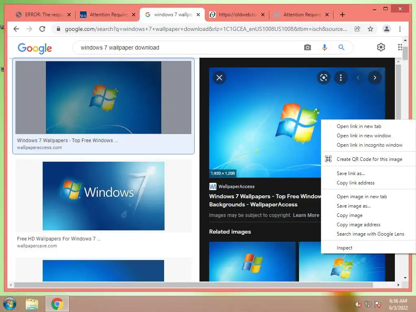Start voice search with the microphone
This screenshot has height=312, width=416.
click(324, 48)
